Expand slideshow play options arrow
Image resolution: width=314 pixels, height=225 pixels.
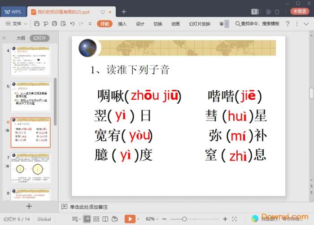tap(138, 219)
